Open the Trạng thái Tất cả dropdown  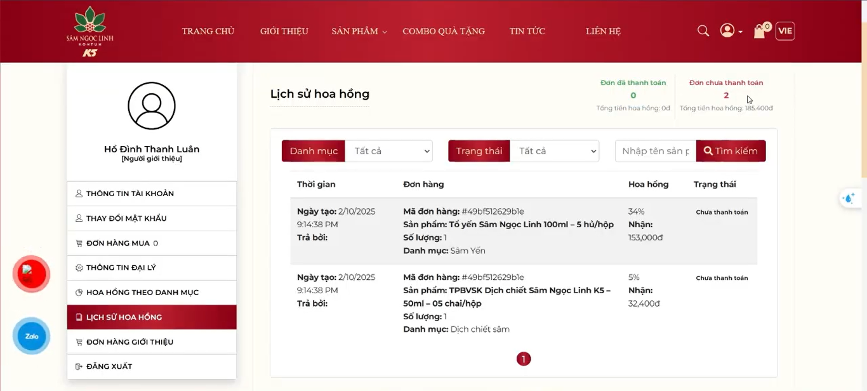(555, 151)
